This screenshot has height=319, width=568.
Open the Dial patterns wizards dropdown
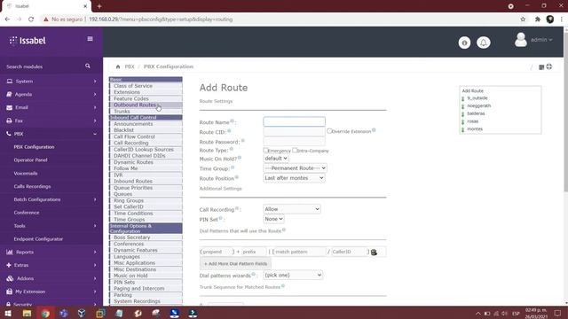pyautogui.click(x=293, y=276)
